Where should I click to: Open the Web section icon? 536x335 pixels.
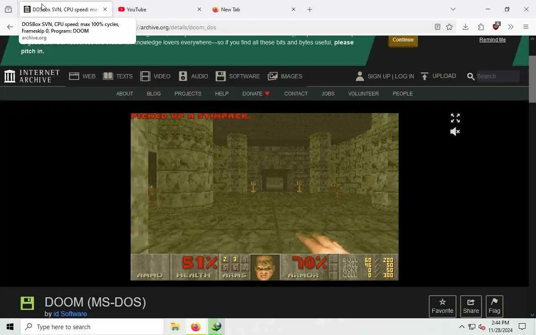coord(74,76)
